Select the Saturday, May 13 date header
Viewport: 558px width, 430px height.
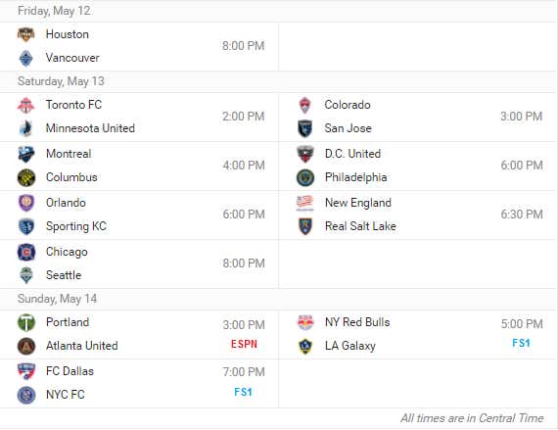(61, 81)
